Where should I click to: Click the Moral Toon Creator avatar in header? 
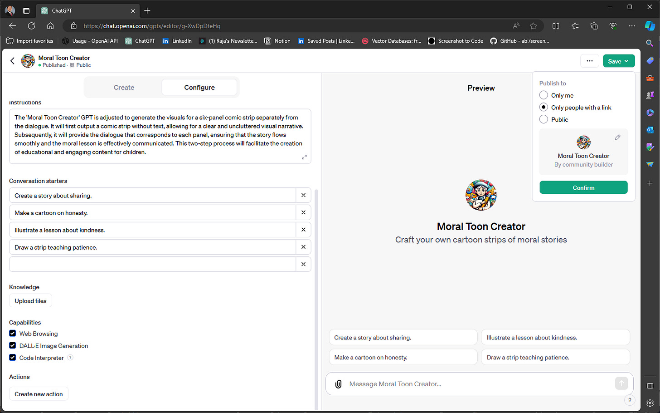pyautogui.click(x=28, y=61)
